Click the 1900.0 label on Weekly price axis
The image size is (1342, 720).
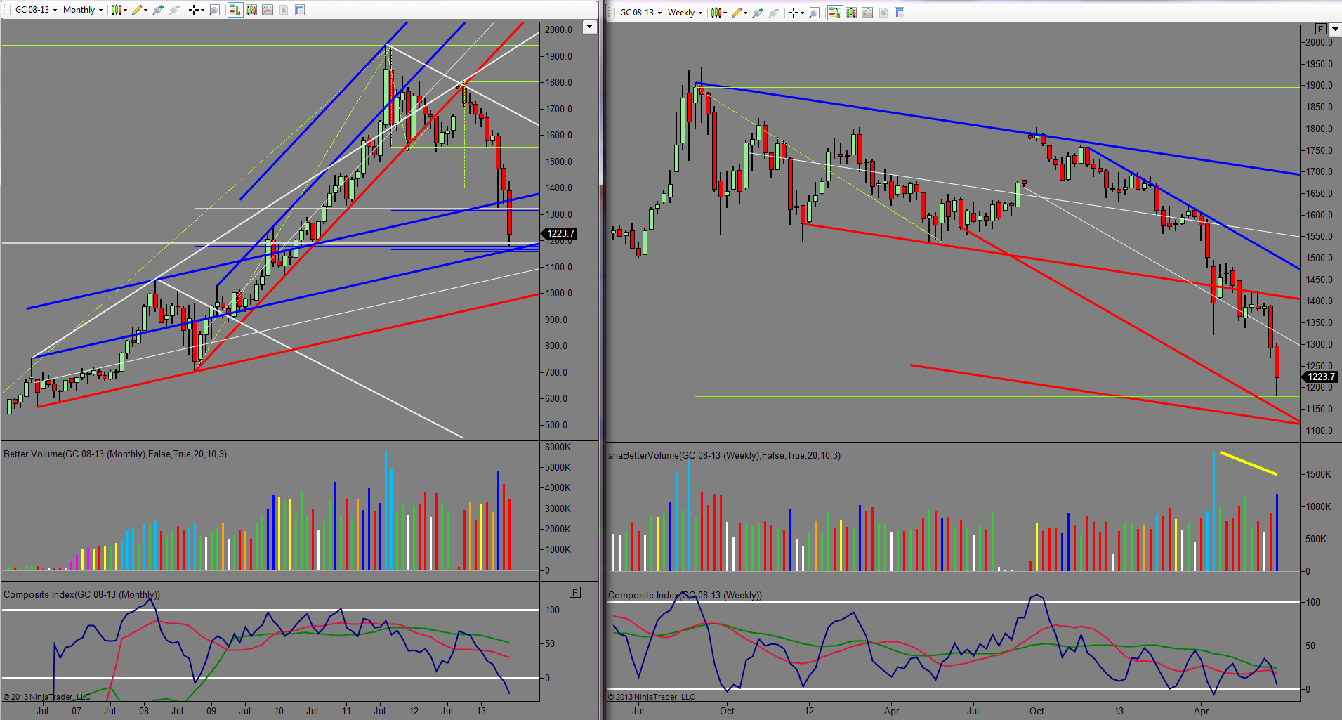pos(1319,85)
